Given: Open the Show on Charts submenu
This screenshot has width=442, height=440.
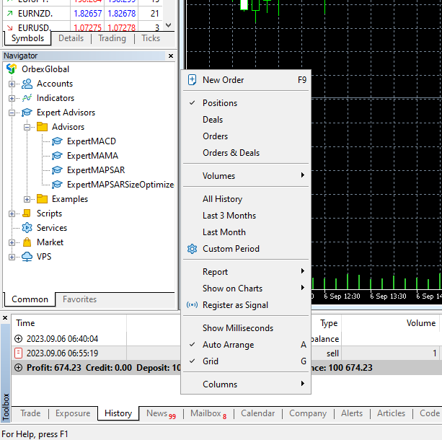Looking at the screenshot, I should click(x=246, y=289).
